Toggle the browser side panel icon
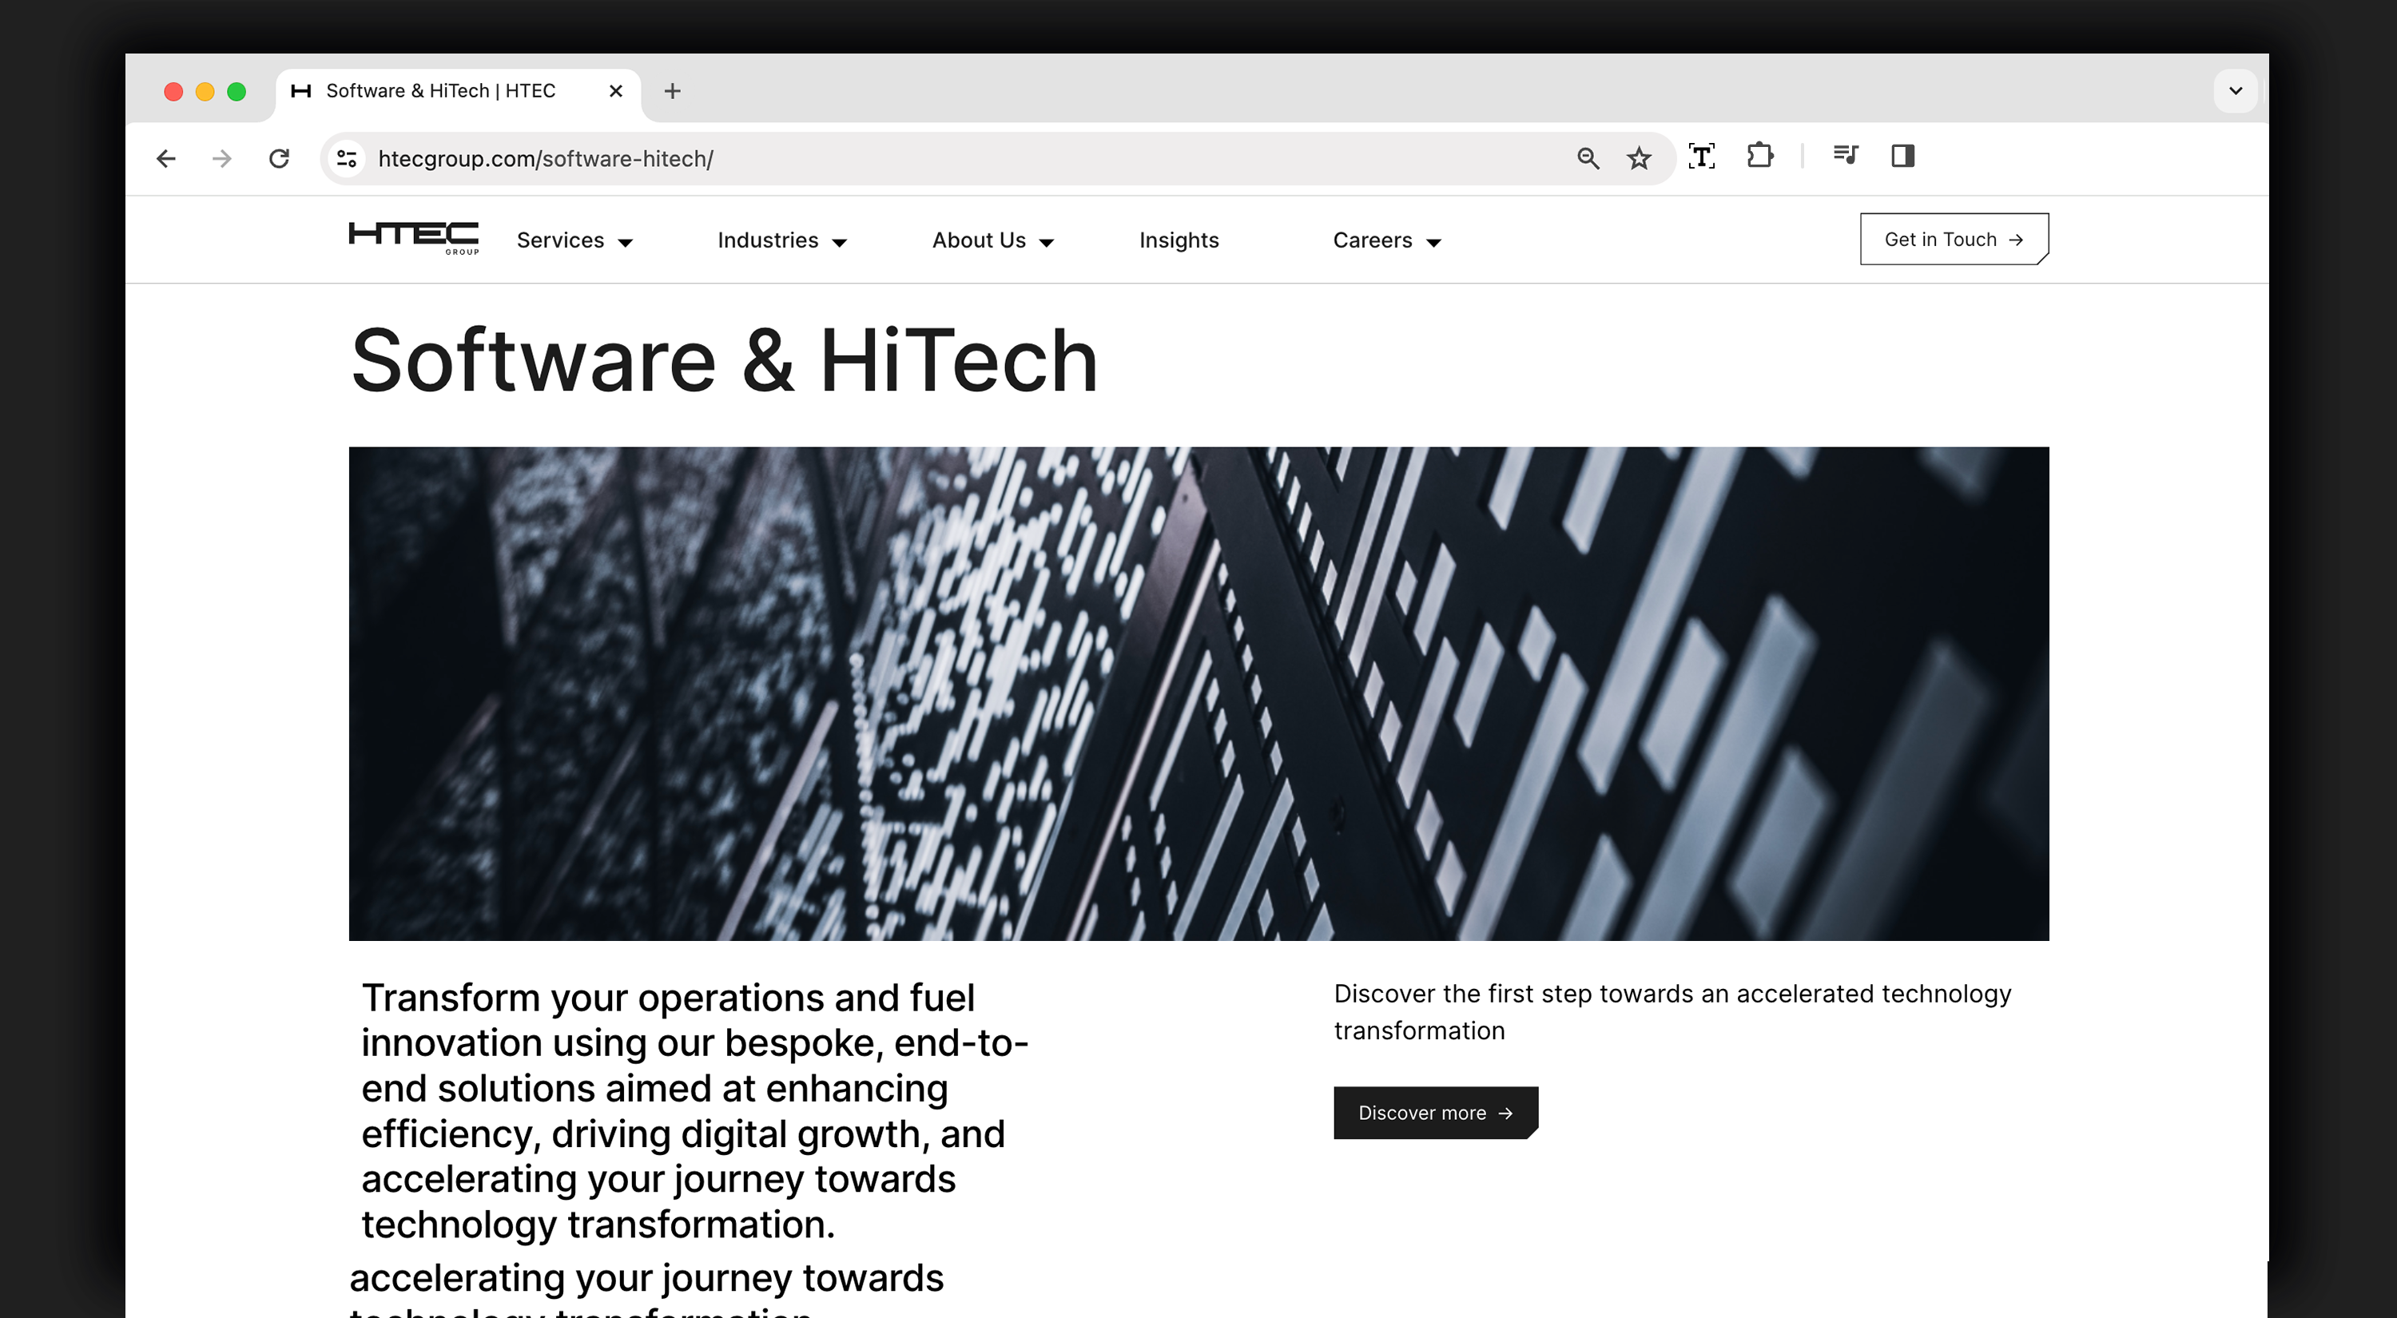 coord(1903,155)
